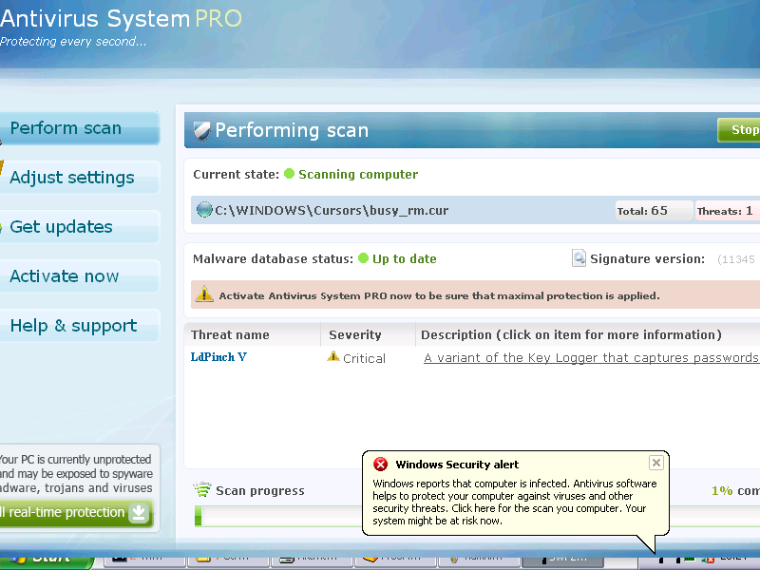Sort results by Threat name column header

(230, 334)
